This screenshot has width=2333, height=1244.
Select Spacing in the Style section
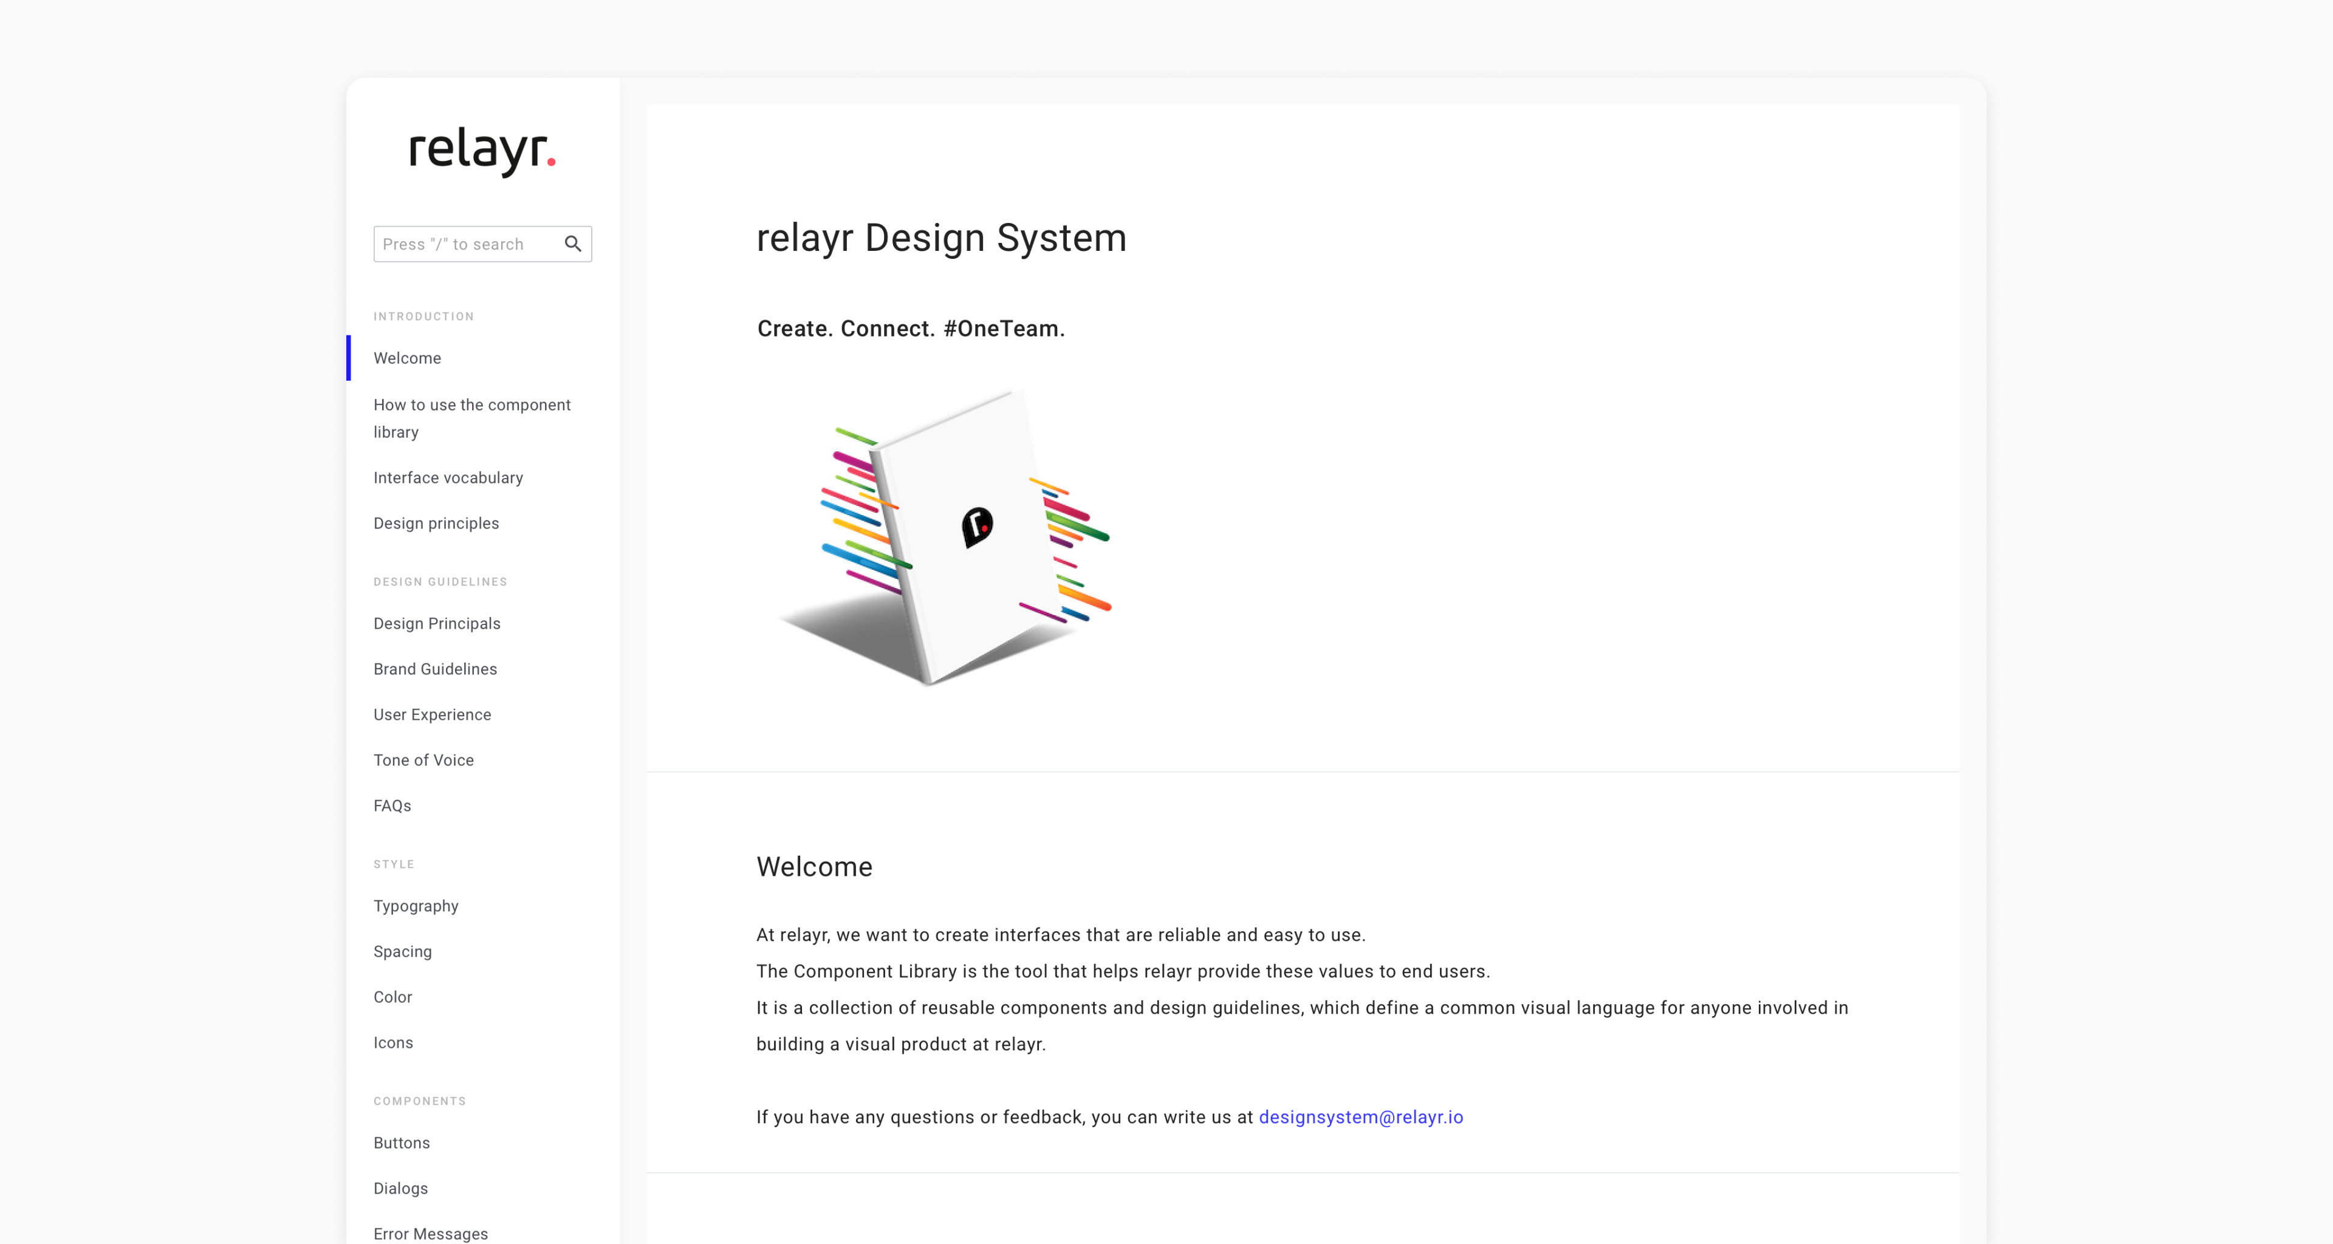(402, 952)
